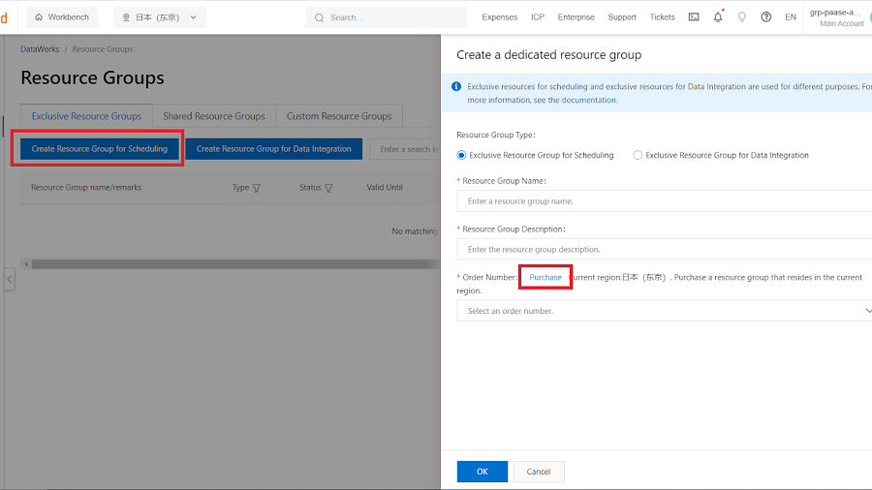Switch to Custom Resource Groups tab
872x490 pixels.
tap(339, 116)
